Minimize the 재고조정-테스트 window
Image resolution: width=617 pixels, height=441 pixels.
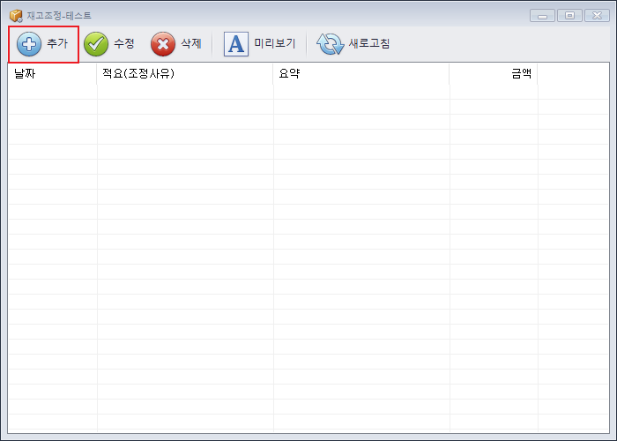click(x=543, y=16)
